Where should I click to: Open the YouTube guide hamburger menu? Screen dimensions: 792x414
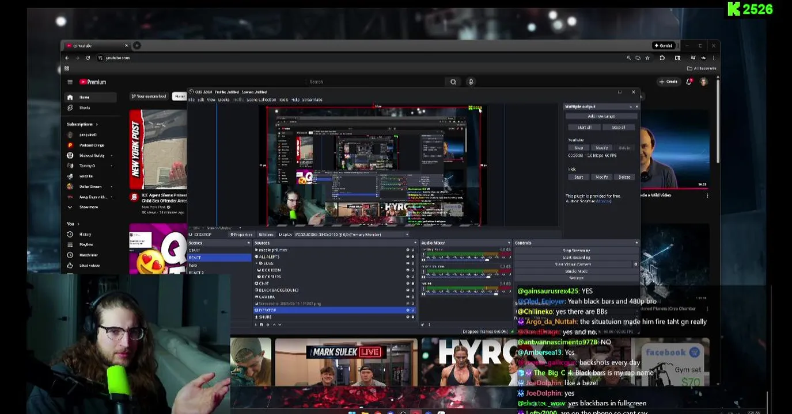pos(70,82)
